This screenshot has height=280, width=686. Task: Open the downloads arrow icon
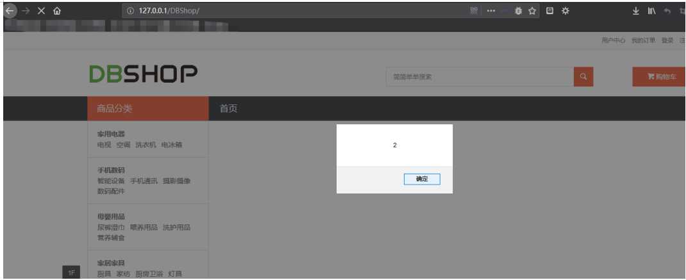point(636,12)
